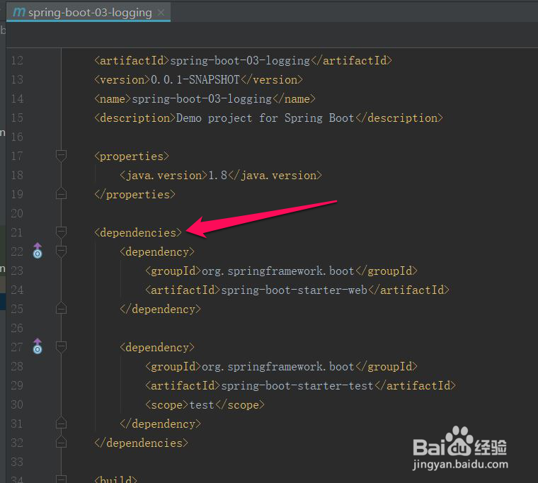Viewport: 538px width, 483px height.
Task: Click the opening dependency tag on line 22
Action: point(157,252)
